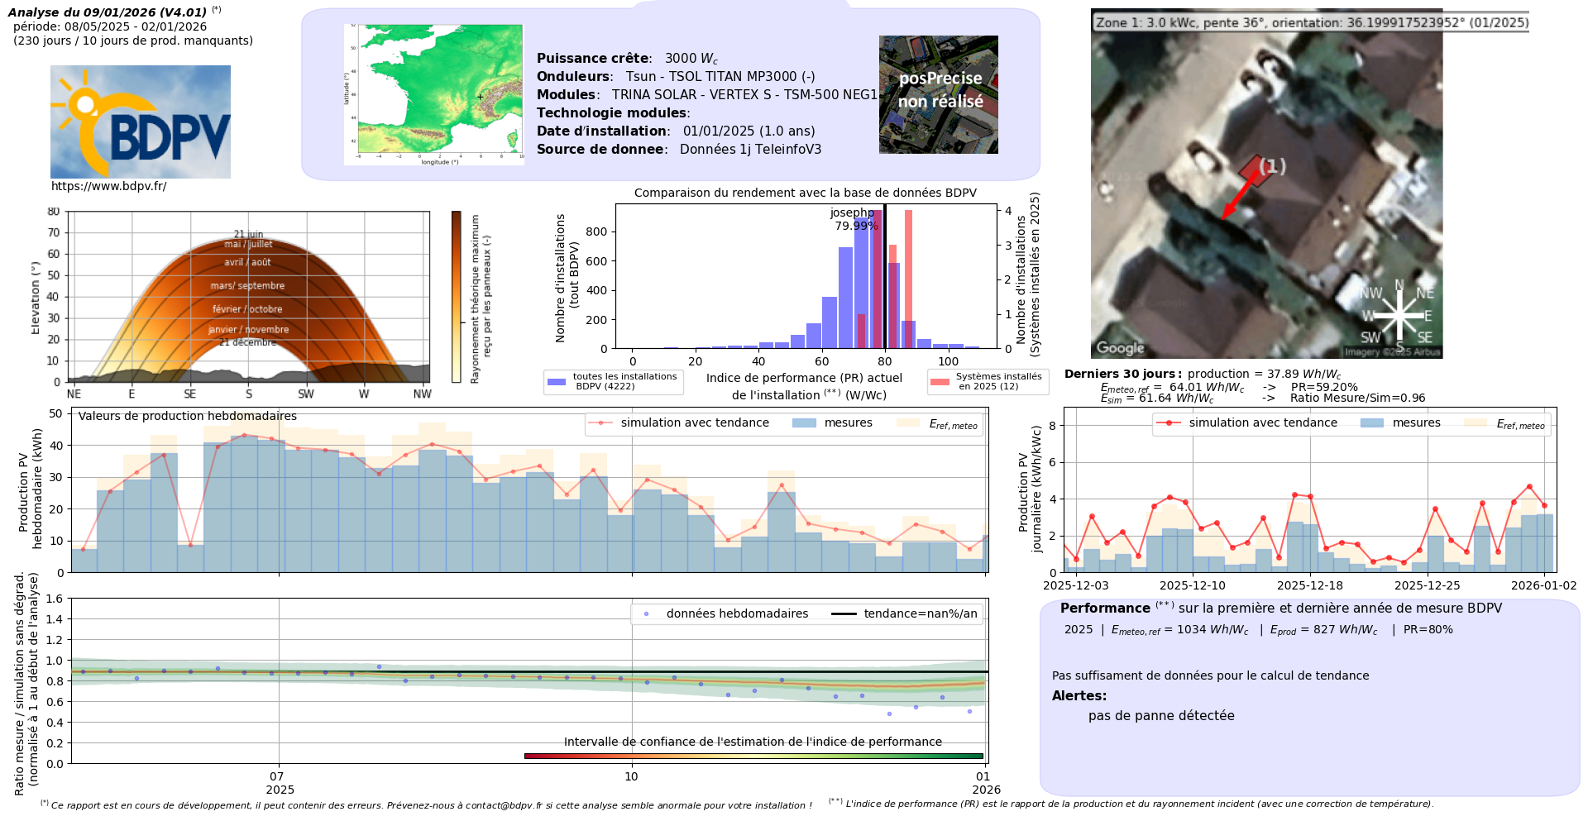Click the '07 2025' axis tick label
Viewport: 1588px width, 821px height.
click(279, 783)
